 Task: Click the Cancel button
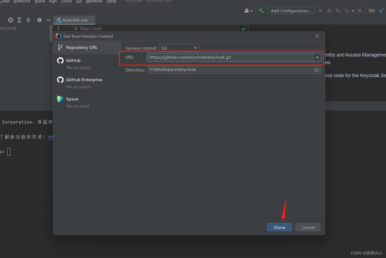[x=308, y=227]
